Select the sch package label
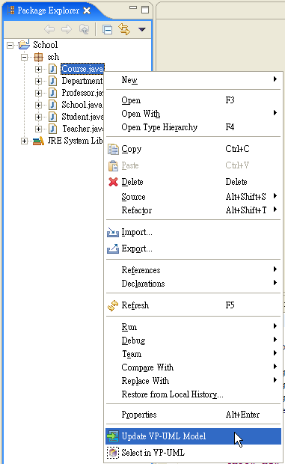This screenshot has width=285, height=464. [53, 57]
